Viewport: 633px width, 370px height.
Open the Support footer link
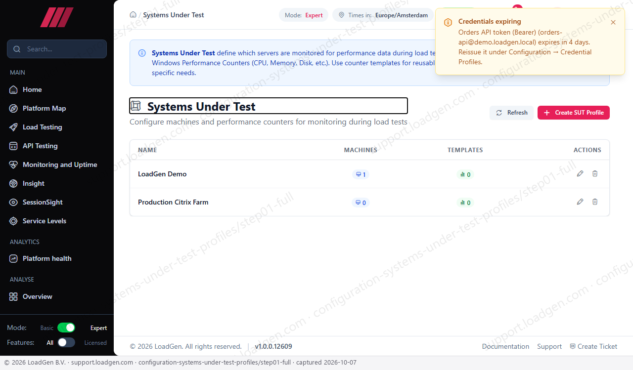click(549, 346)
